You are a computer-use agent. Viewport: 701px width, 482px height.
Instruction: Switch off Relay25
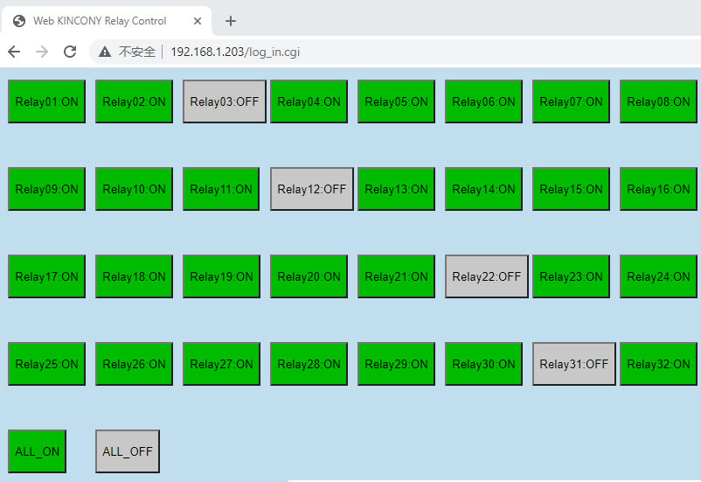pos(47,364)
